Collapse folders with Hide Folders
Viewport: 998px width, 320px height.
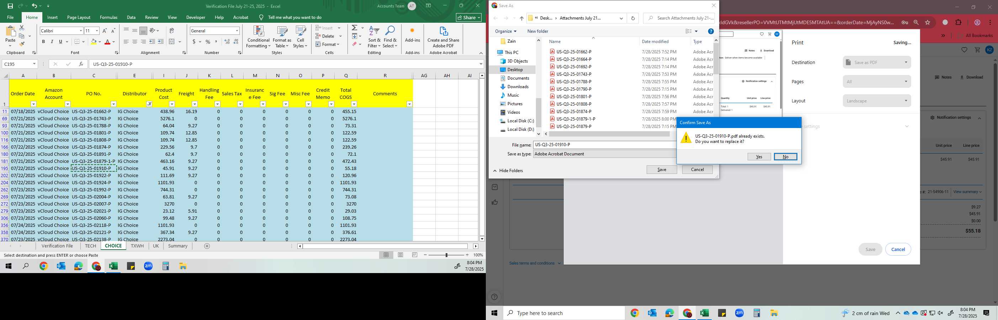point(508,171)
